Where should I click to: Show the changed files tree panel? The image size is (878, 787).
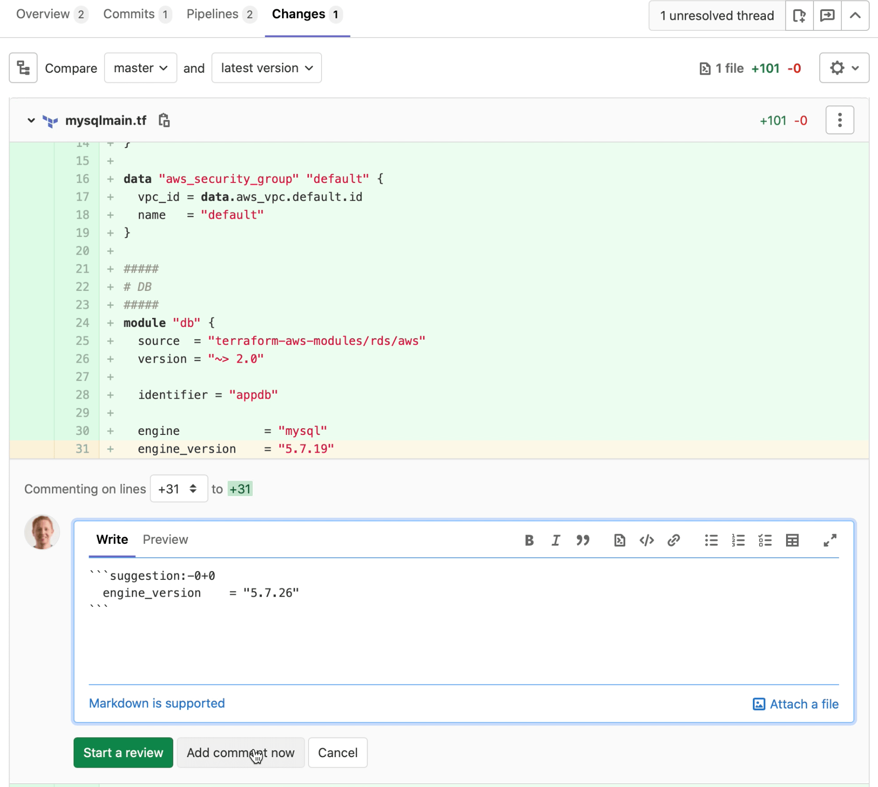coord(23,67)
